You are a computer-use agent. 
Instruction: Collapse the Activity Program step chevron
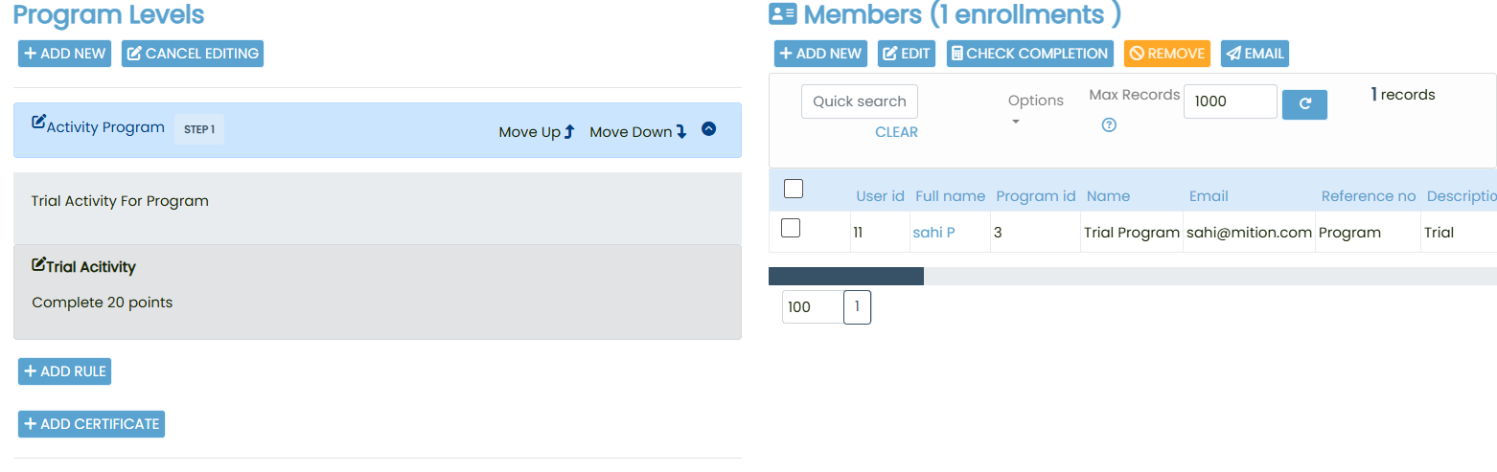click(x=709, y=128)
